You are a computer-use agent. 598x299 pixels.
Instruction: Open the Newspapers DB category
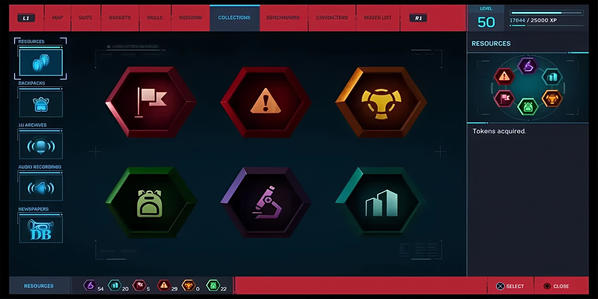point(41,230)
